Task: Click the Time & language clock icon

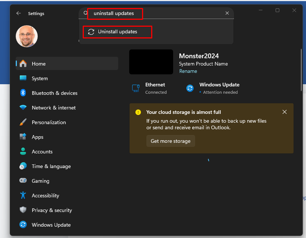Action: pos(23,166)
